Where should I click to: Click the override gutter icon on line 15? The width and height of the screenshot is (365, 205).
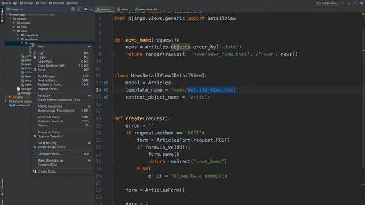coord(106,97)
